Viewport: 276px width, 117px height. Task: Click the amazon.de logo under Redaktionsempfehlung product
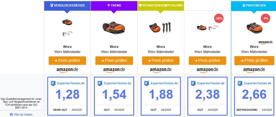pos(161,70)
